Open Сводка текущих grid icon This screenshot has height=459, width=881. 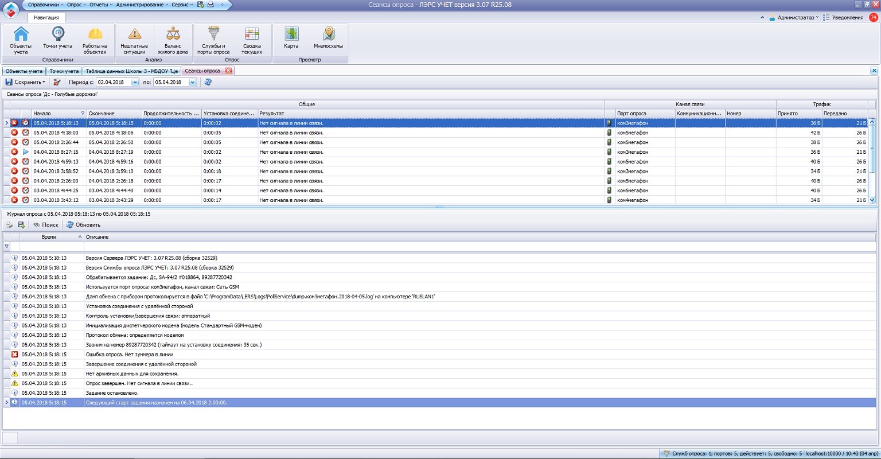point(252,40)
